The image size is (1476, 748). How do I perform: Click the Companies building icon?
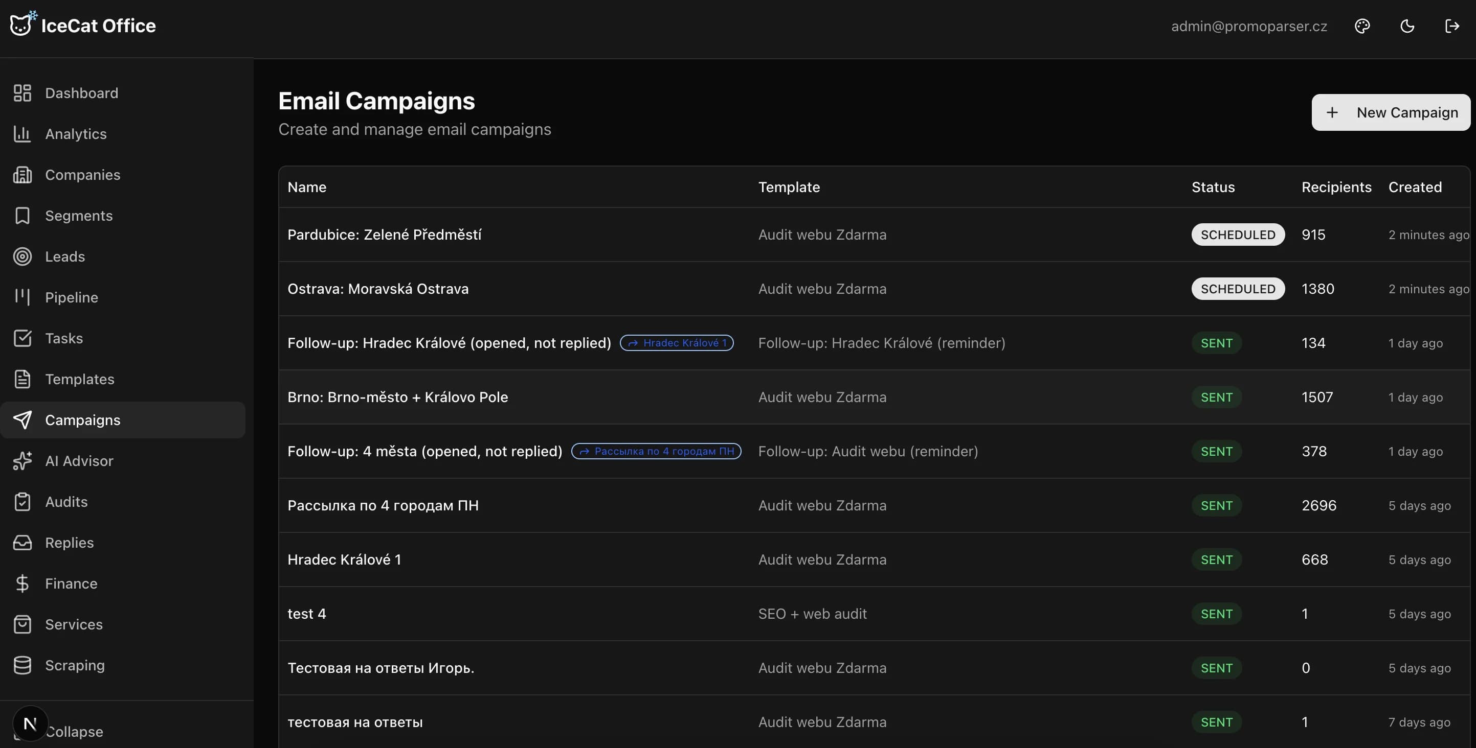[x=23, y=175]
